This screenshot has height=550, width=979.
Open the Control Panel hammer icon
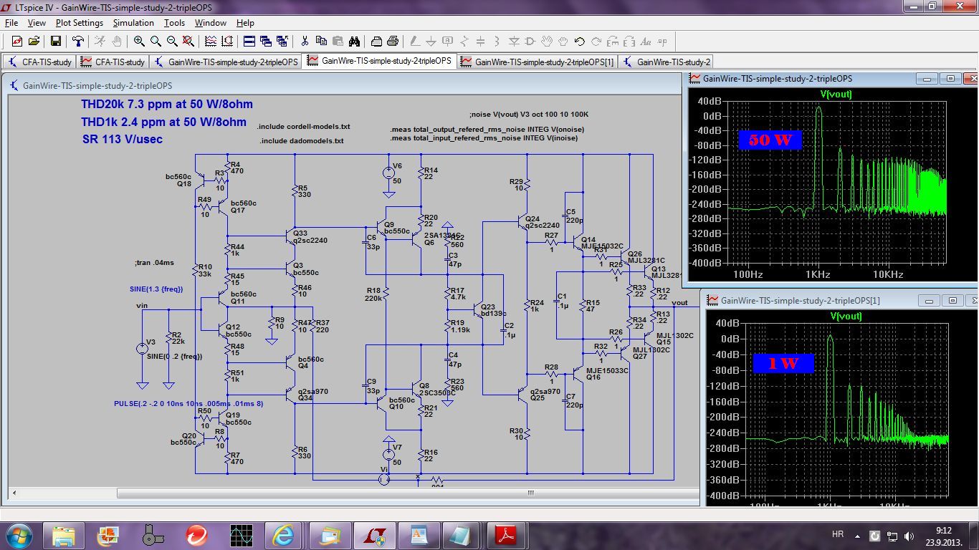78,42
